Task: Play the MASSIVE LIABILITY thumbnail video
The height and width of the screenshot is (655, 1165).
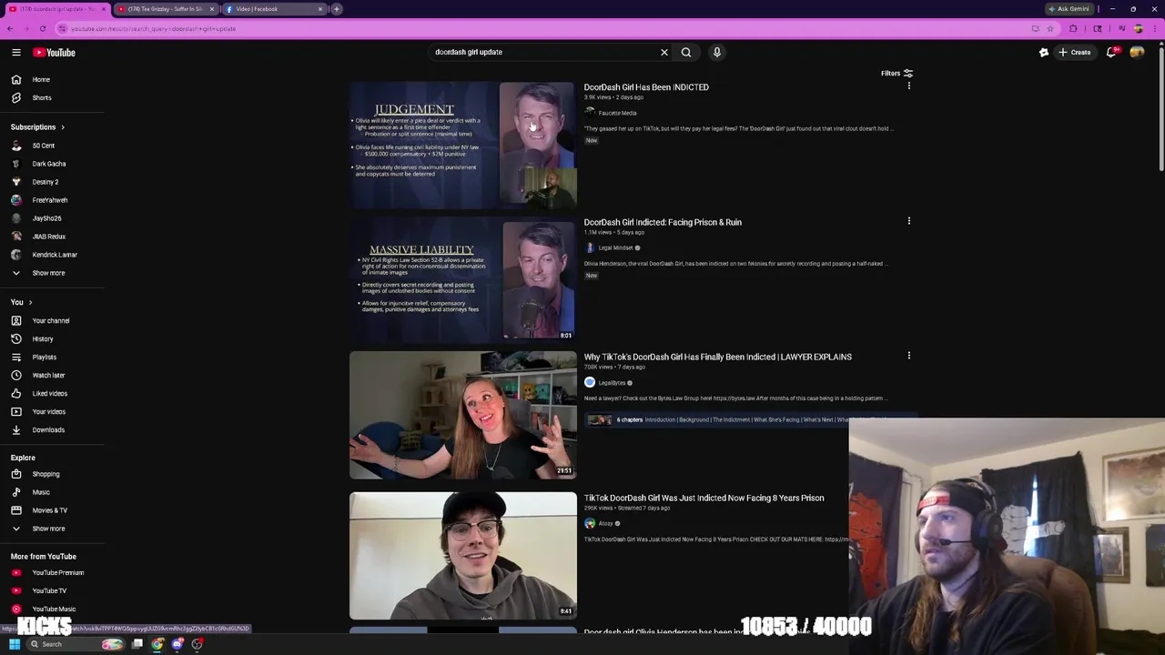Action: 462,280
